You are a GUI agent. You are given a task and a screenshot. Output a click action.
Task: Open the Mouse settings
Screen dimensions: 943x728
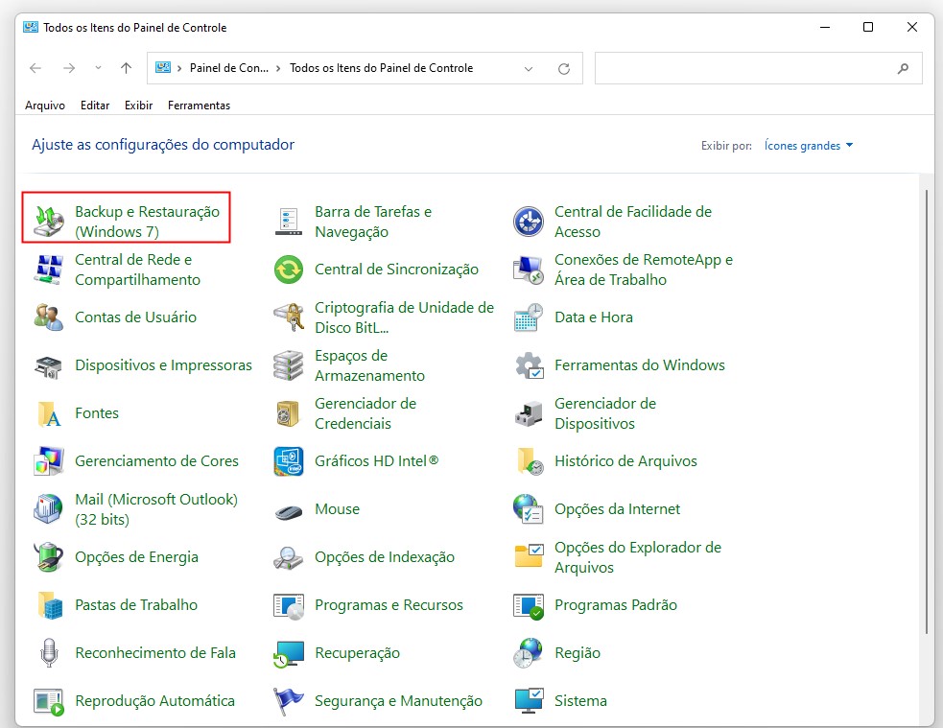click(x=337, y=509)
